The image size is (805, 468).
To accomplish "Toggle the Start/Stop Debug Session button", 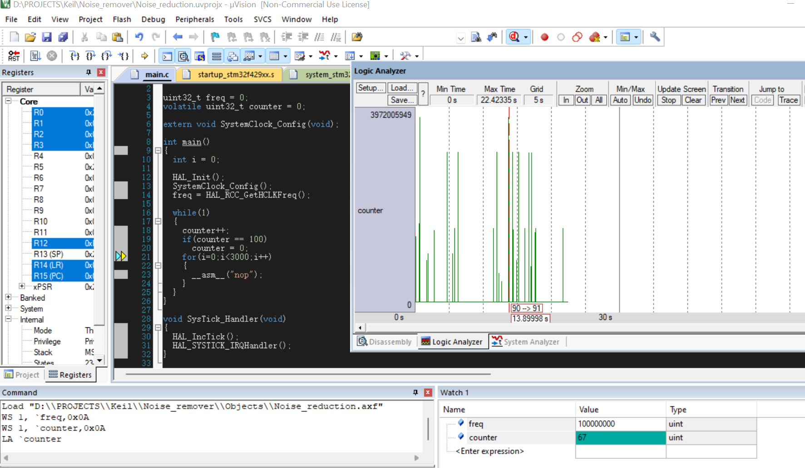I will (514, 37).
